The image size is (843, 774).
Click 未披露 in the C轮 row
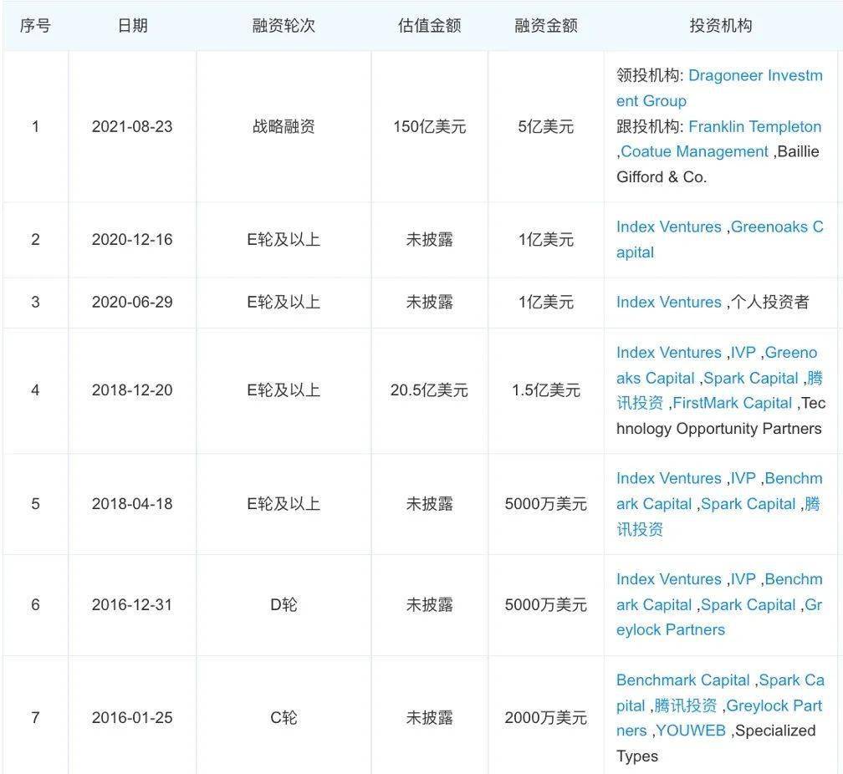click(x=430, y=717)
